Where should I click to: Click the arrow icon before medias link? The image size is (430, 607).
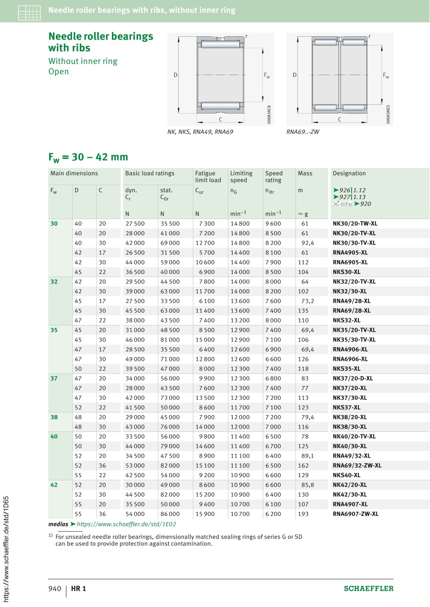(x=73, y=524)
